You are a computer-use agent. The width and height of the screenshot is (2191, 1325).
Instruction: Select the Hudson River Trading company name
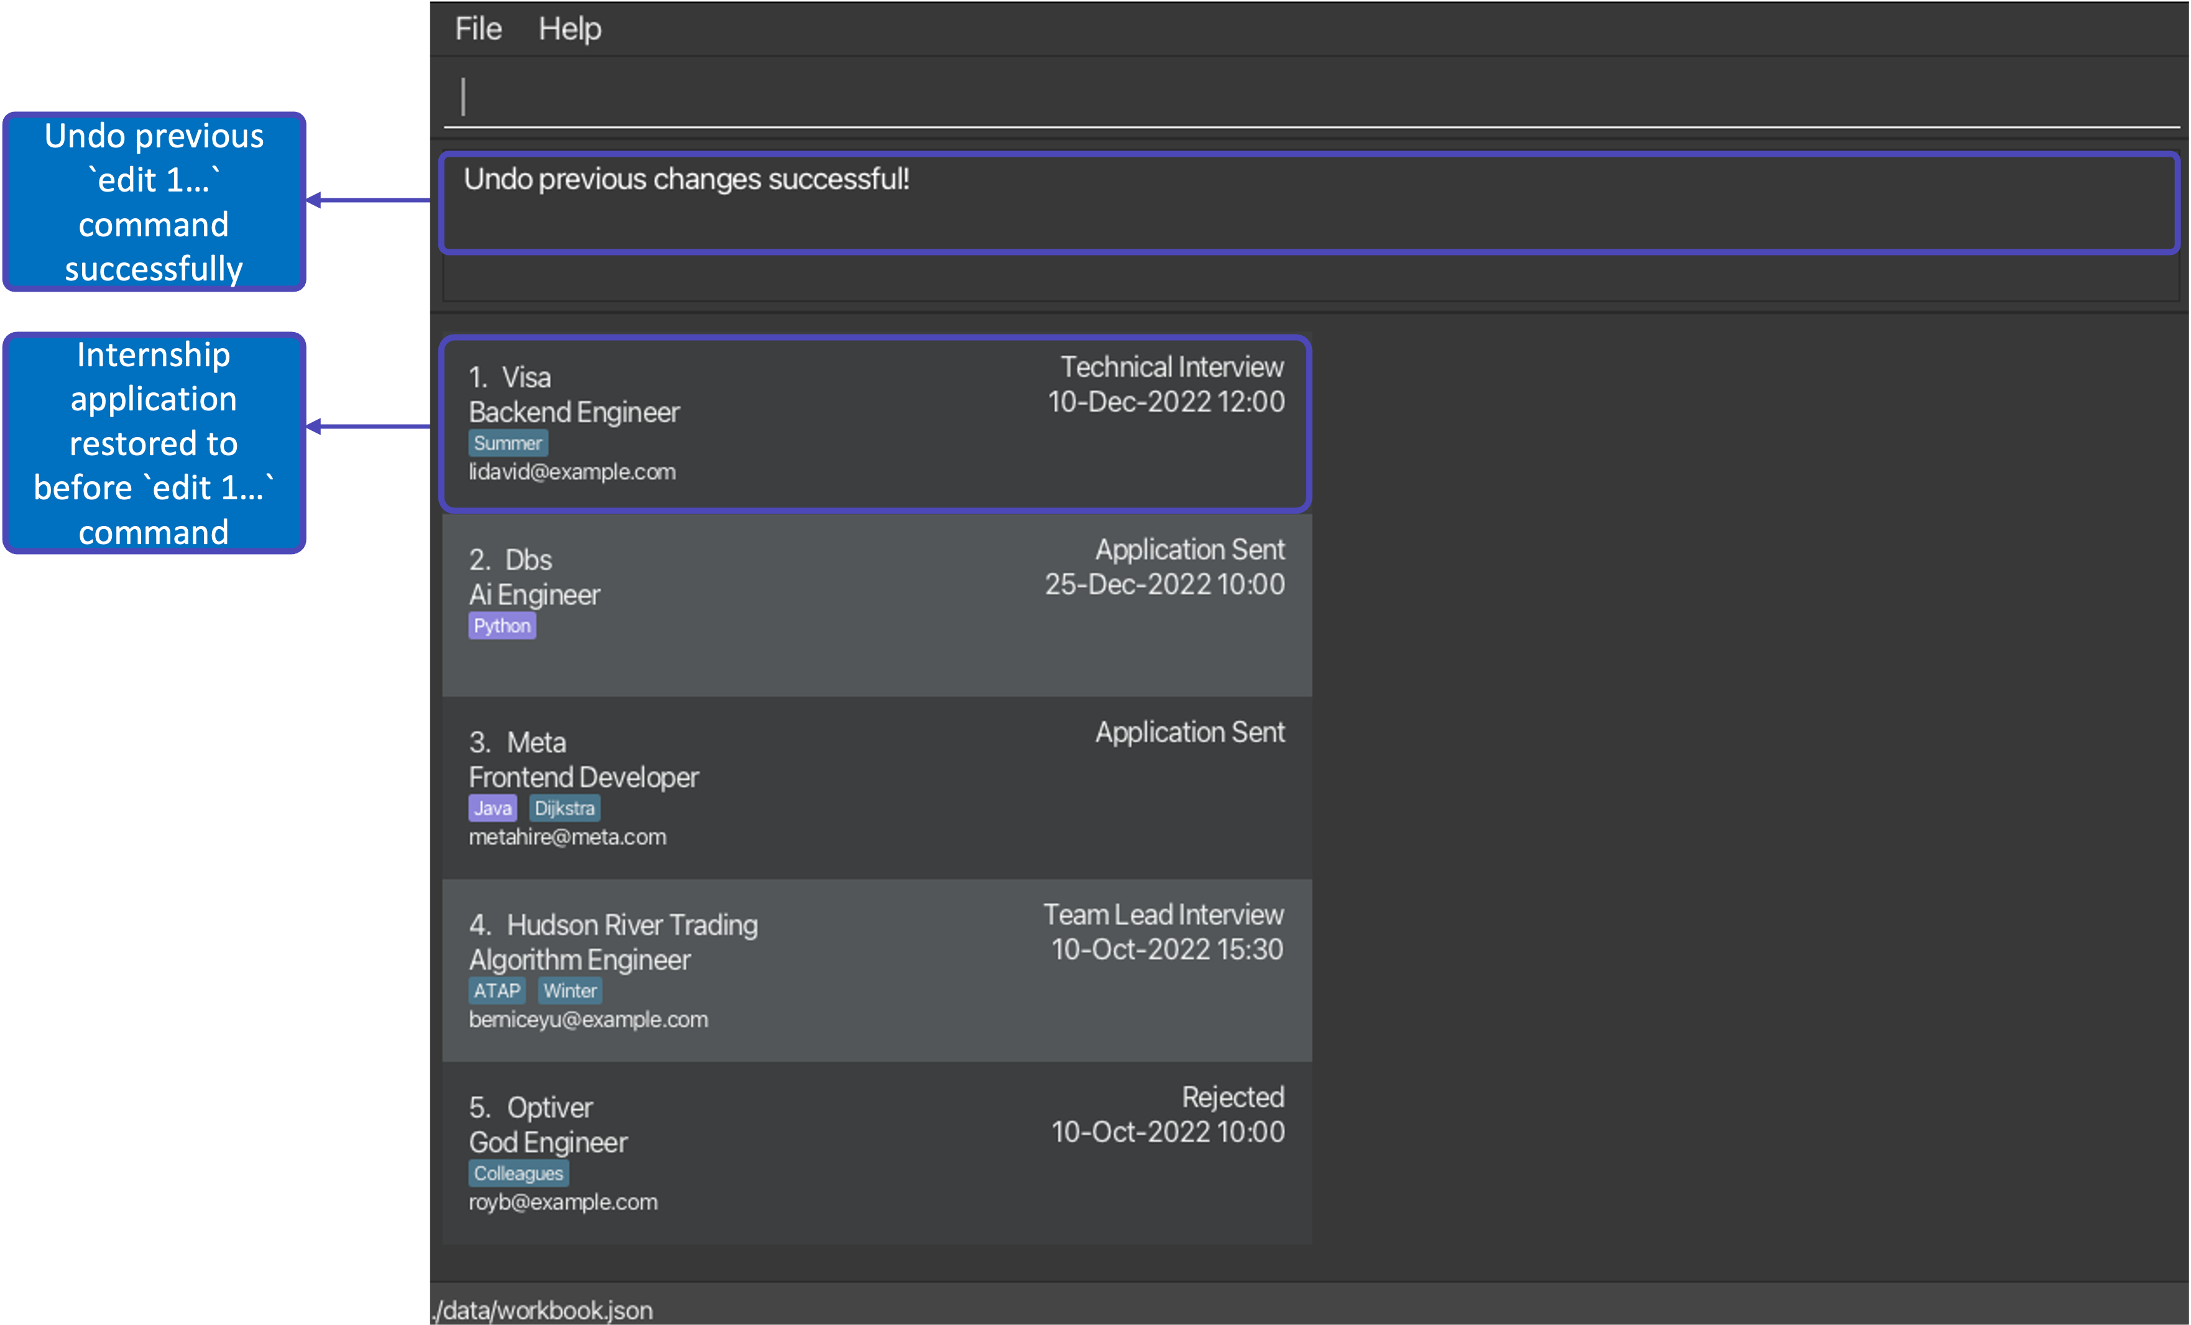[632, 925]
